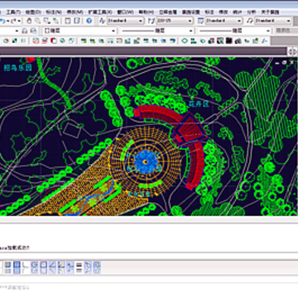Toggle Quick Properties in status bar
Image resolution: width=298 pixels, height=298 pixels.
[x=88, y=267]
